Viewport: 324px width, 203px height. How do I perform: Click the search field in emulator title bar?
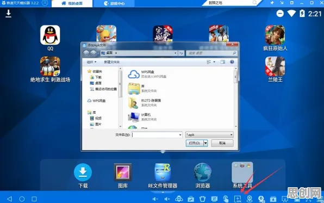pyautogui.click(x=232, y=3)
